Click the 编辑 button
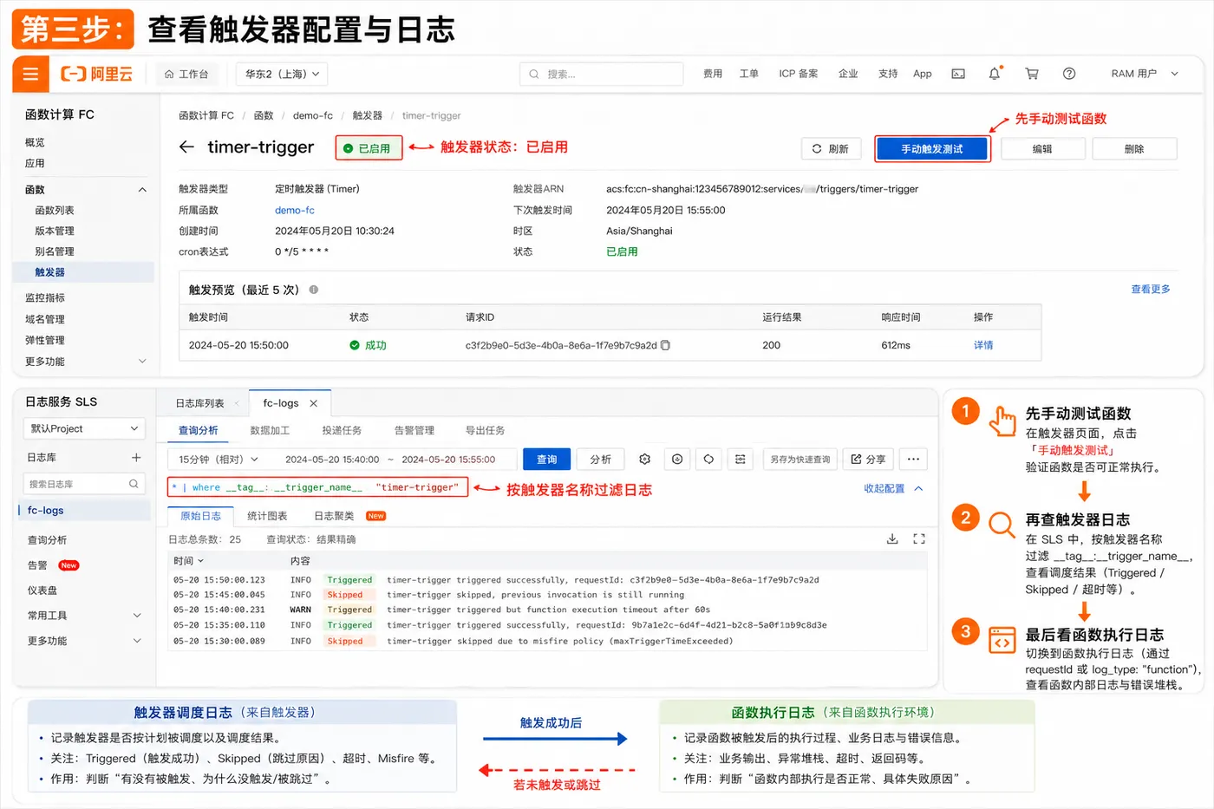The image size is (1214, 809). pyautogui.click(x=1042, y=149)
